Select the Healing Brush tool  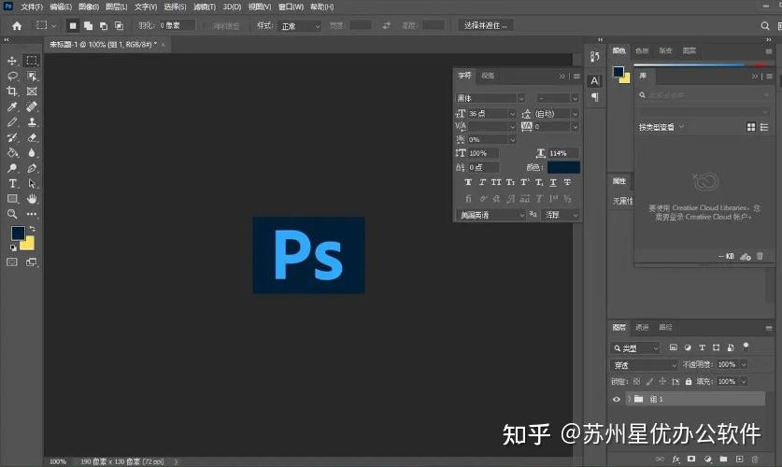[x=32, y=106]
